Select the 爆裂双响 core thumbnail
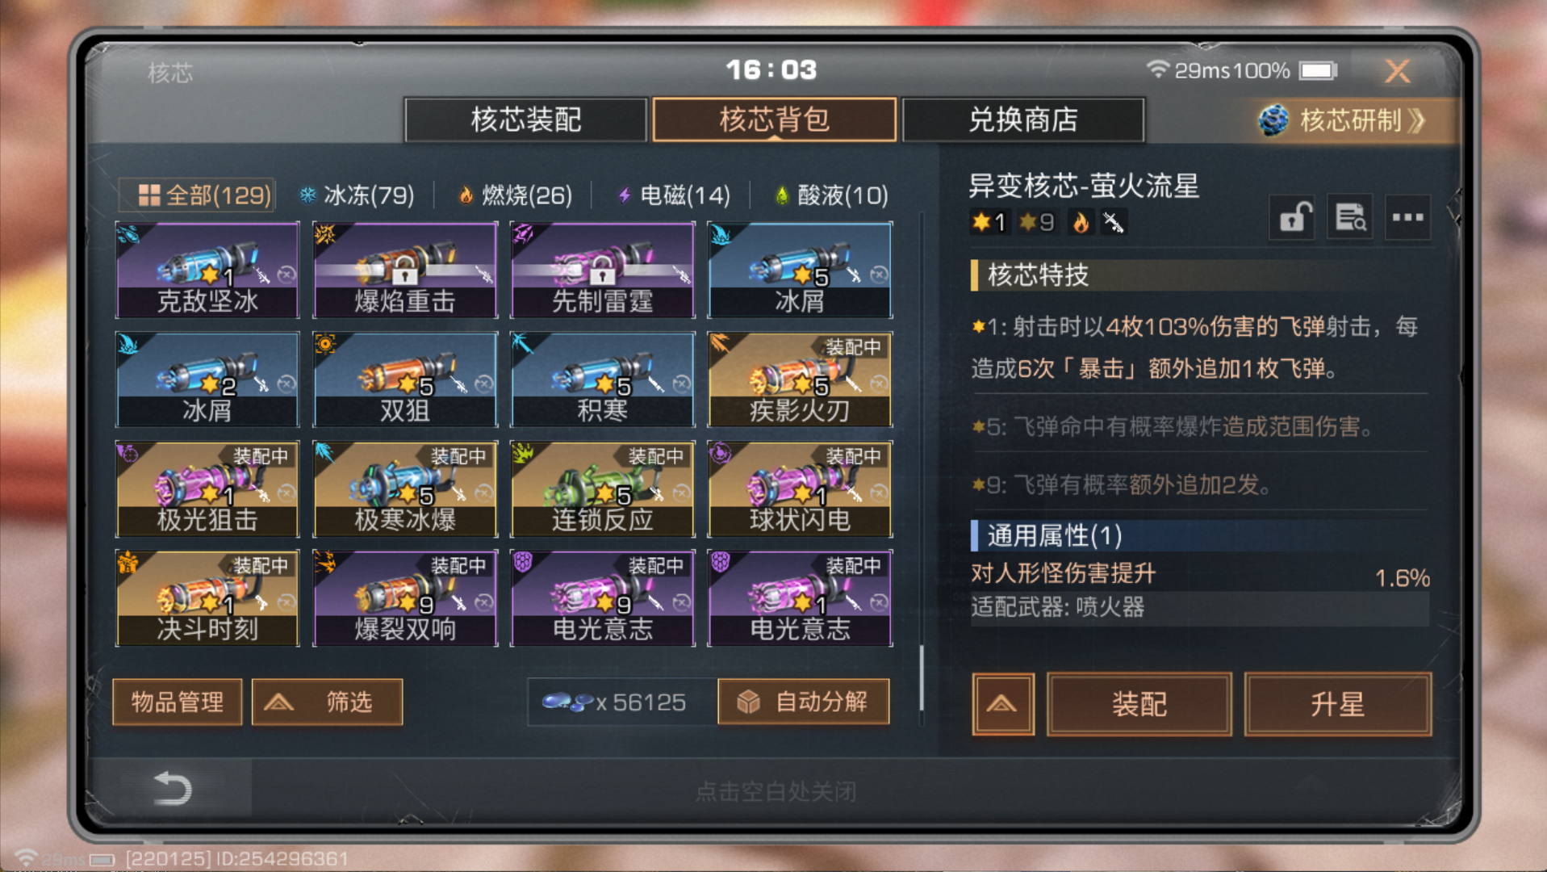This screenshot has height=872, width=1547. pyautogui.click(x=405, y=598)
